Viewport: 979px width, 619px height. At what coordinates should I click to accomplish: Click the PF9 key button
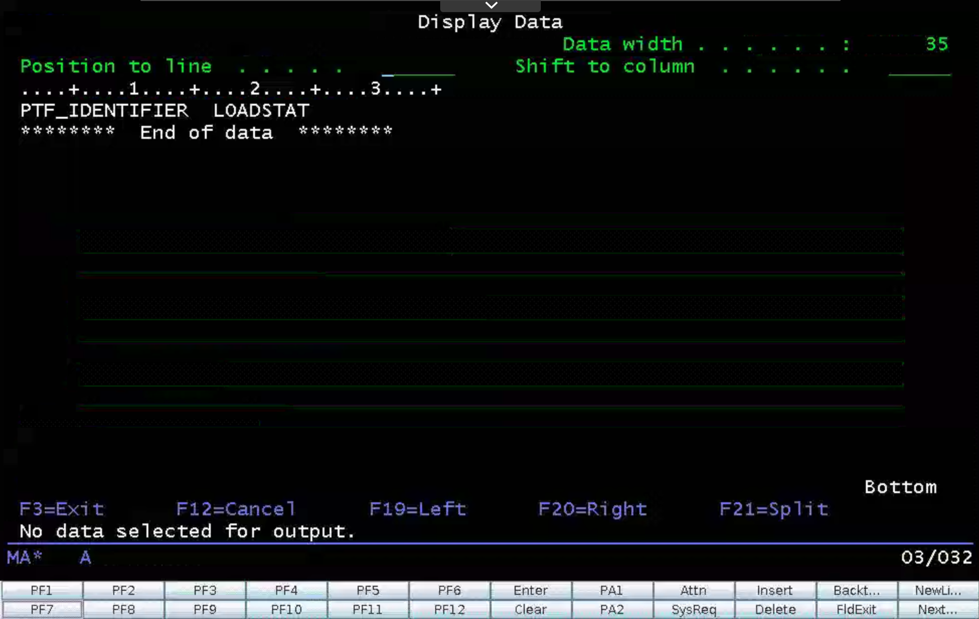[x=205, y=609]
